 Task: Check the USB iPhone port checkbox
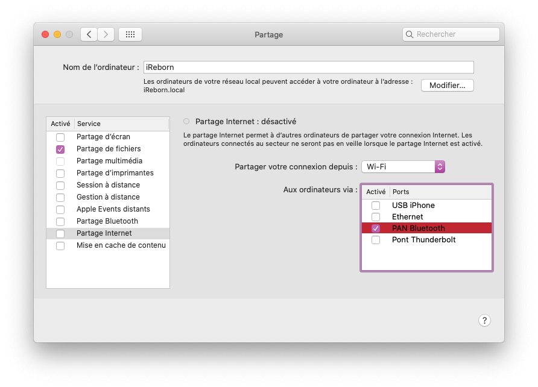(376, 206)
